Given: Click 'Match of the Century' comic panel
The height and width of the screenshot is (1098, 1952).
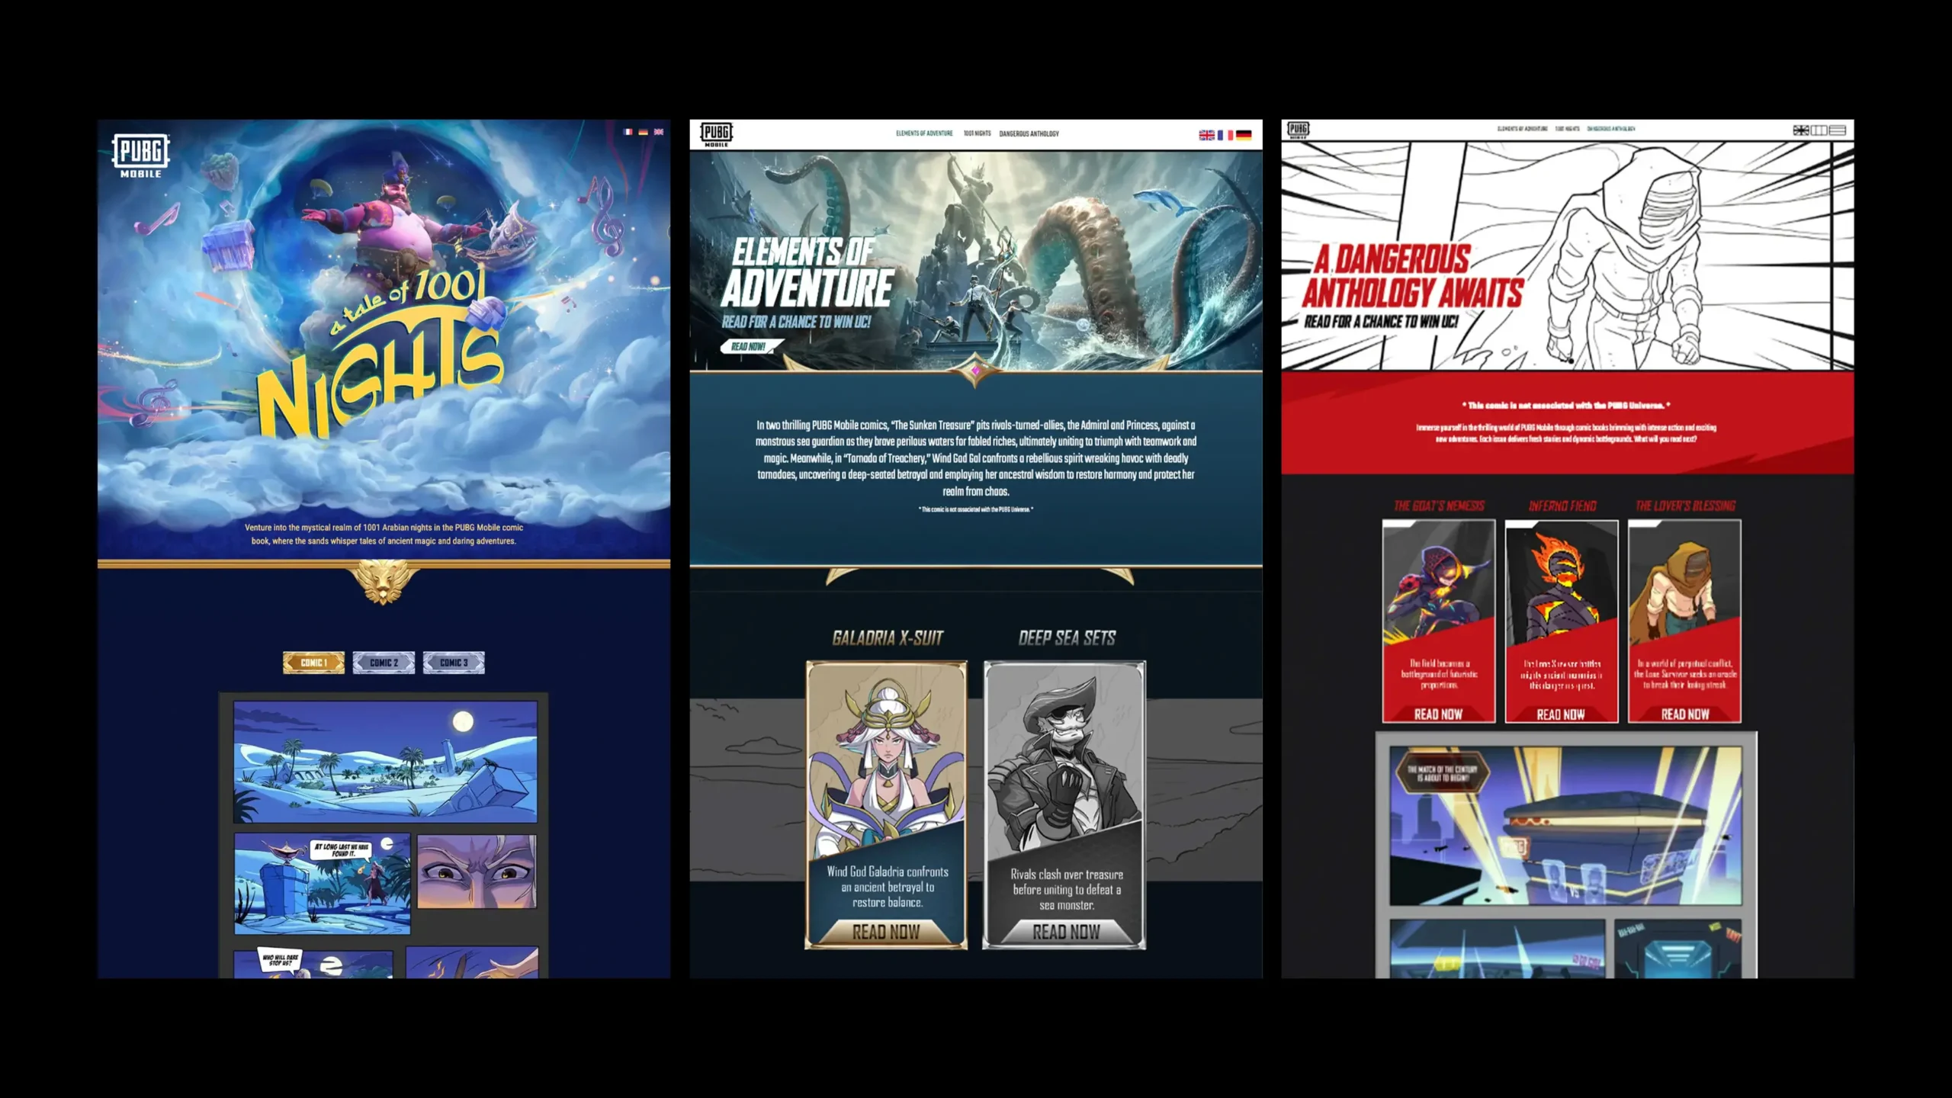Looking at the screenshot, I should (1565, 826).
